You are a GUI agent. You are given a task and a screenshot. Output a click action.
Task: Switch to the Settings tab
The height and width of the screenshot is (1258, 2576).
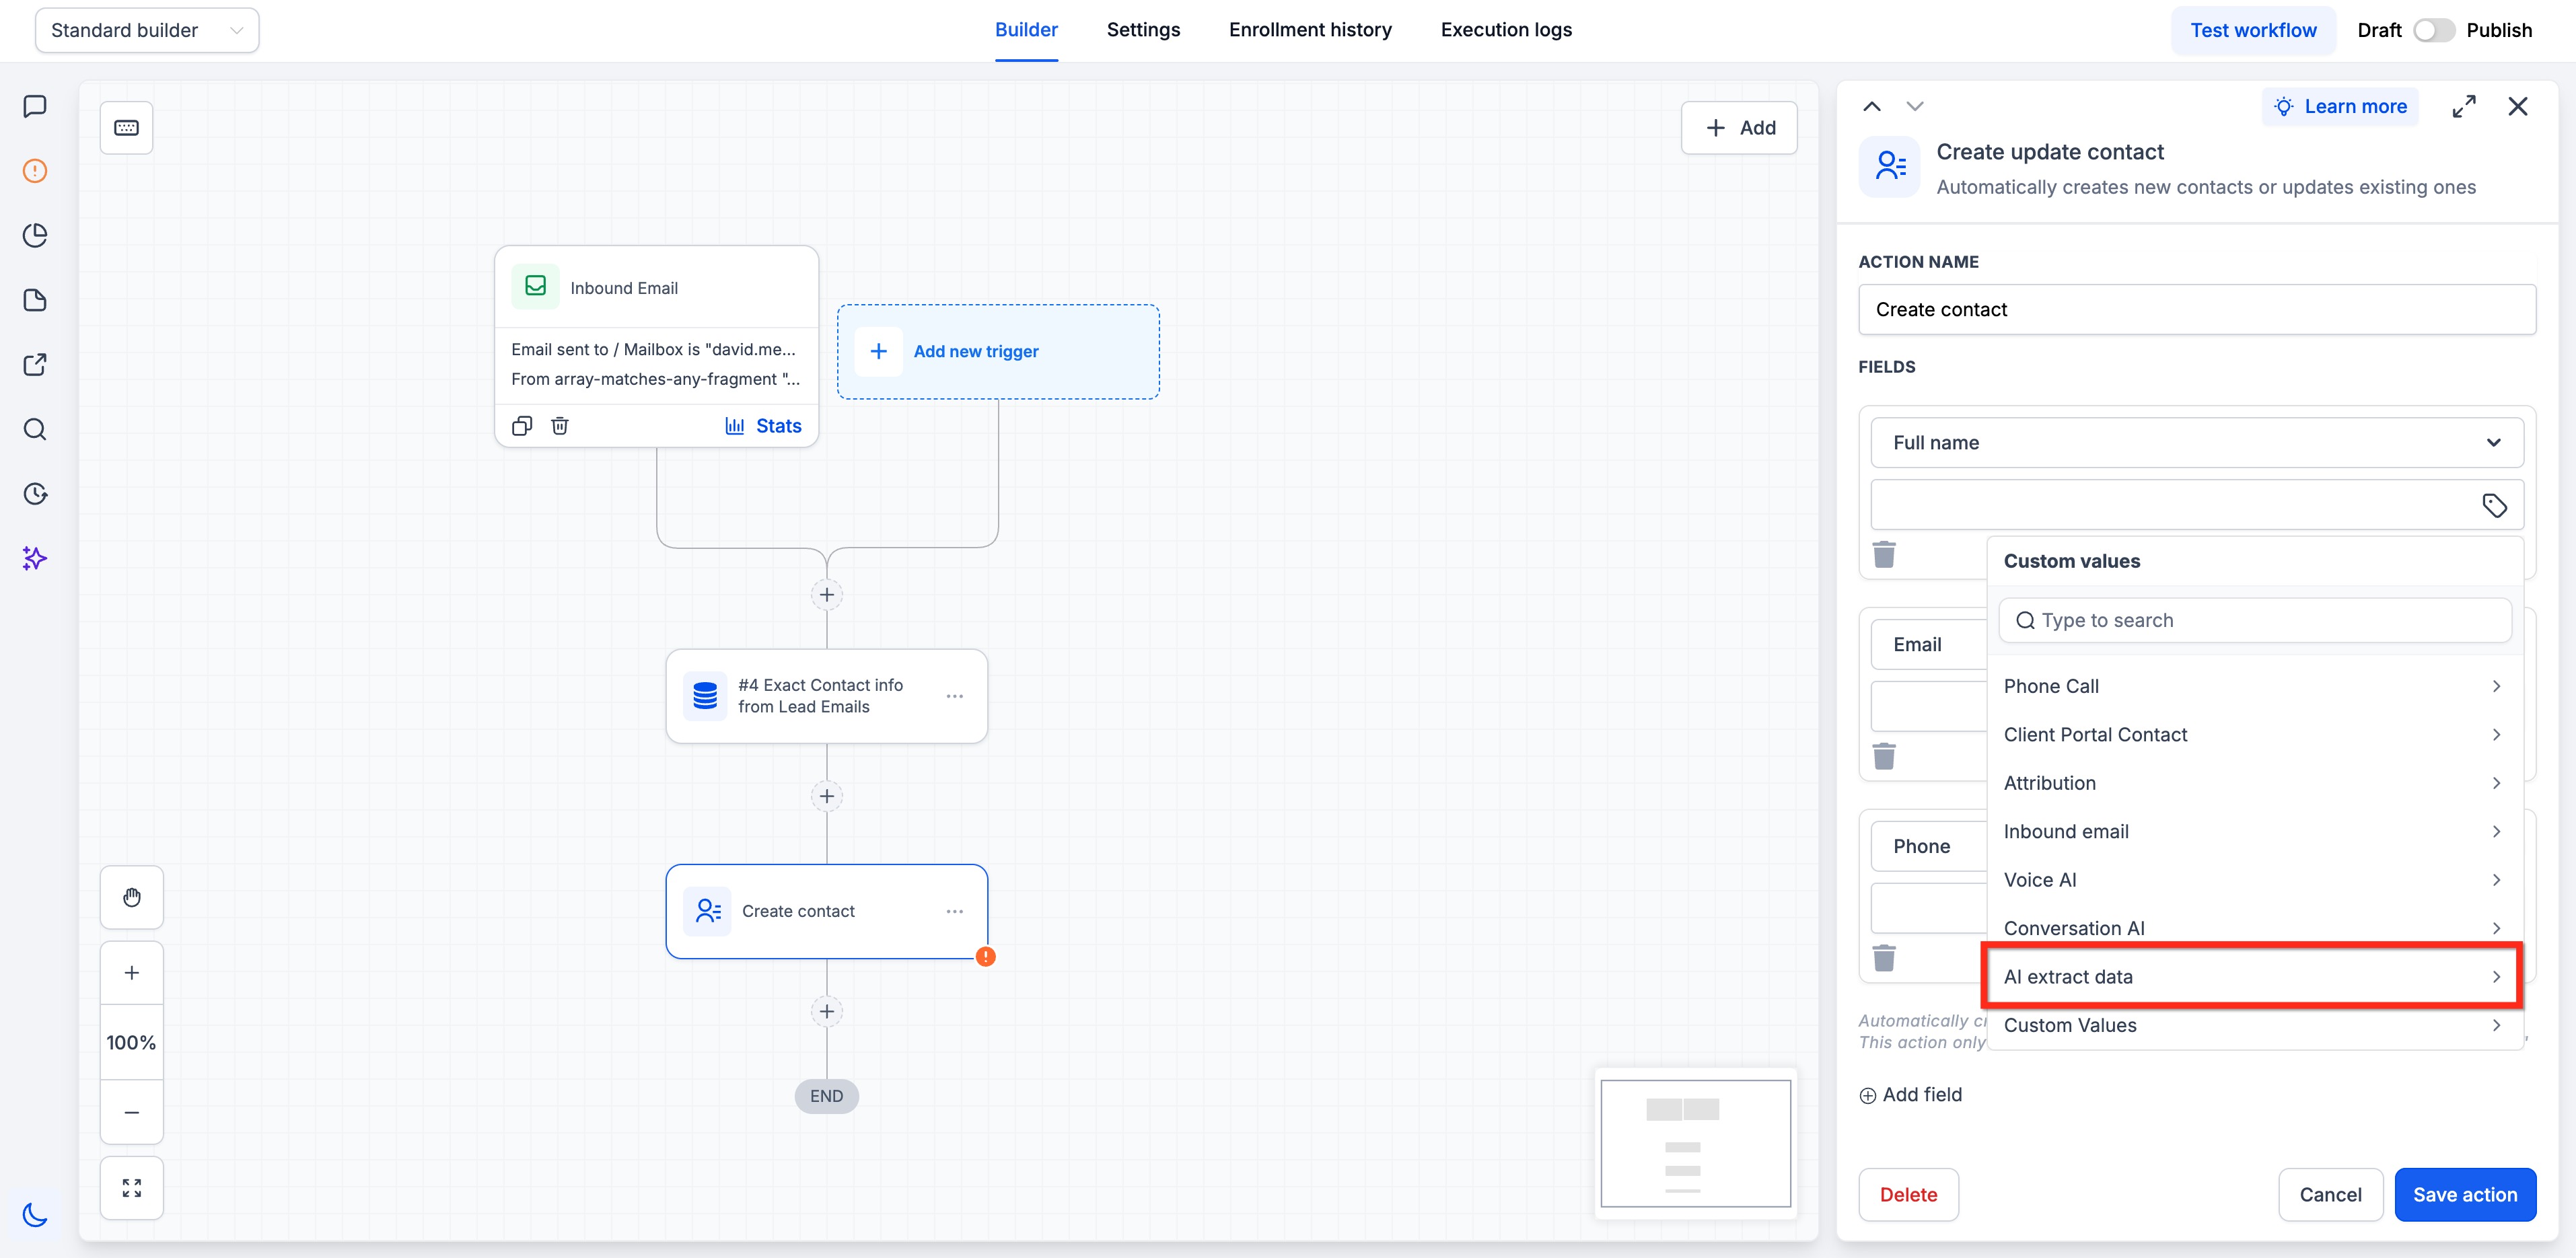tap(1143, 30)
